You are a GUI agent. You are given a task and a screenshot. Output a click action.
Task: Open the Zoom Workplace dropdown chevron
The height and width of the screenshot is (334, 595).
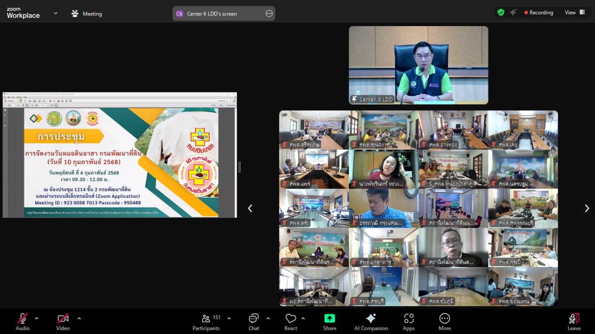56,13
